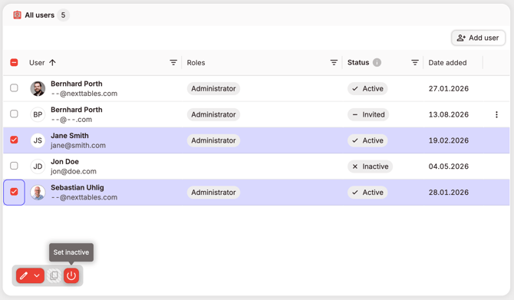The height and width of the screenshot is (300, 514).
Task: Click the User sort ascending arrow
Action: point(52,63)
